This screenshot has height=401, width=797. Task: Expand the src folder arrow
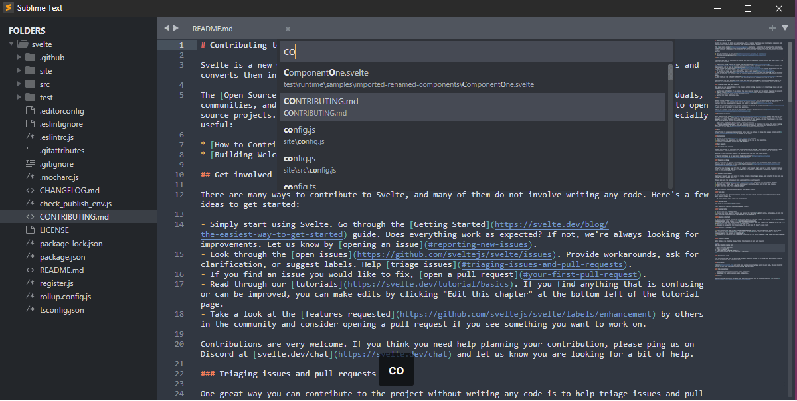(x=19, y=84)
